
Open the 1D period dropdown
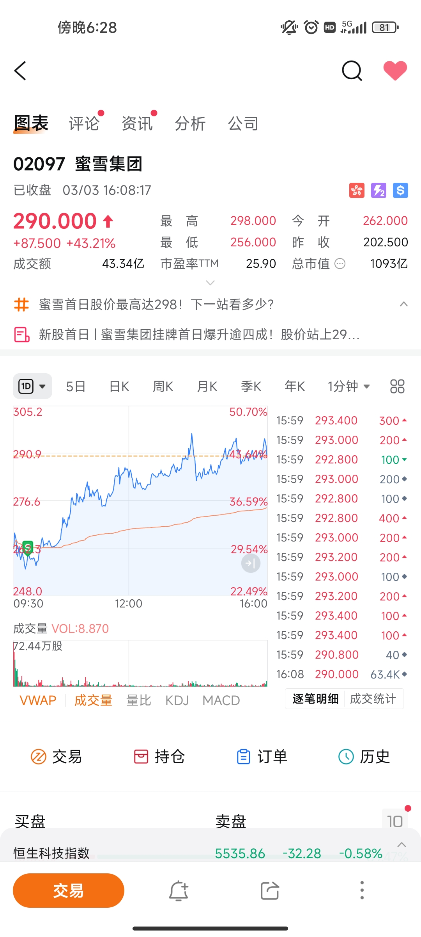coord(32,387)
